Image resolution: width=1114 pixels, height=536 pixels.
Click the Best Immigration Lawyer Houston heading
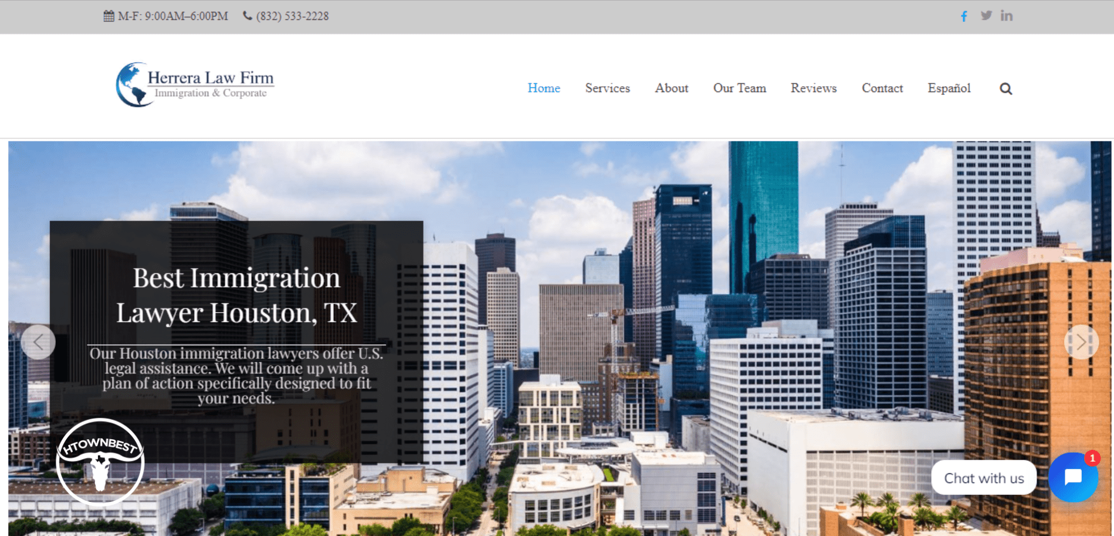coord(236,295)
